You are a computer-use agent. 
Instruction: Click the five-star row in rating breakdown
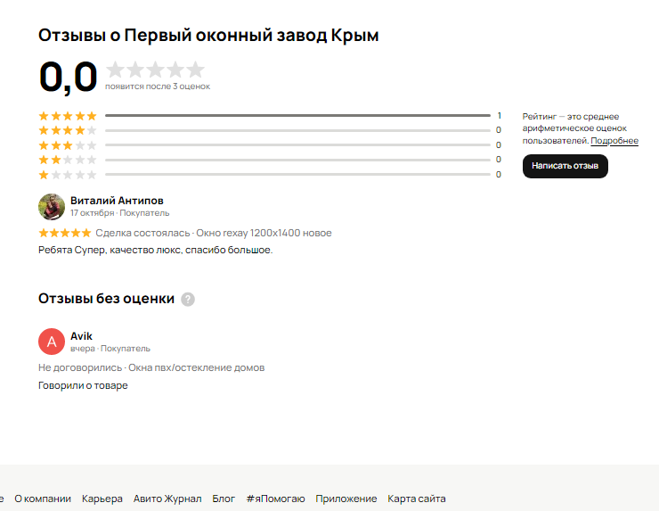68,116
